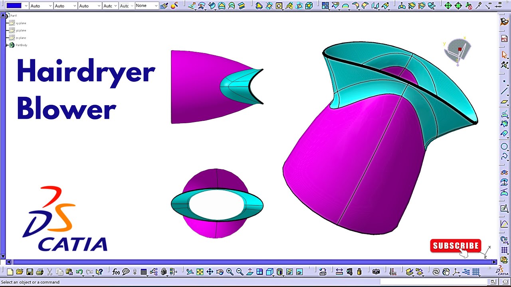Click the horizontal scrollbar at the bottom

pos(252,262)
